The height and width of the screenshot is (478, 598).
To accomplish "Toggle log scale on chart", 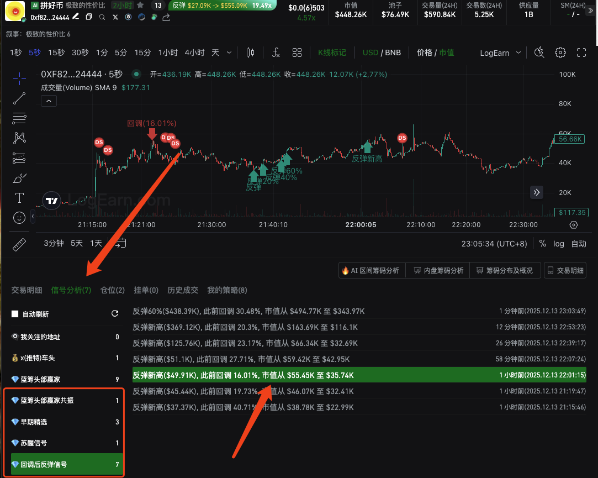I will (559, 244).
